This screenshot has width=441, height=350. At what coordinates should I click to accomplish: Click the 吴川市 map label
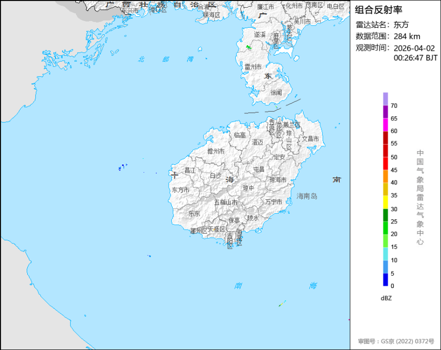pyautogui.click(x=303, y=22)
